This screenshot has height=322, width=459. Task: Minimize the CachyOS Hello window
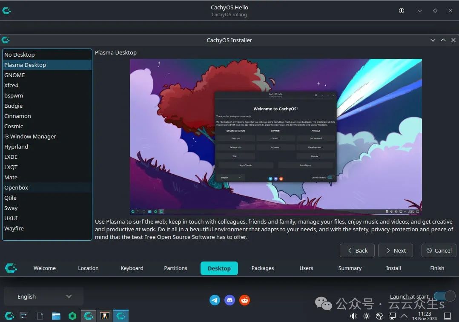[x=419, y=11]
